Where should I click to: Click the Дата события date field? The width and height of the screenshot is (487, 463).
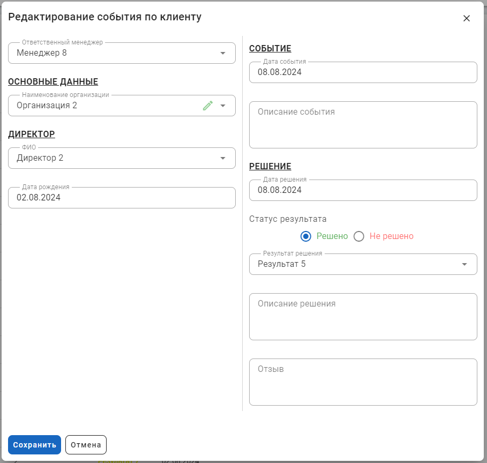(363, 72)
